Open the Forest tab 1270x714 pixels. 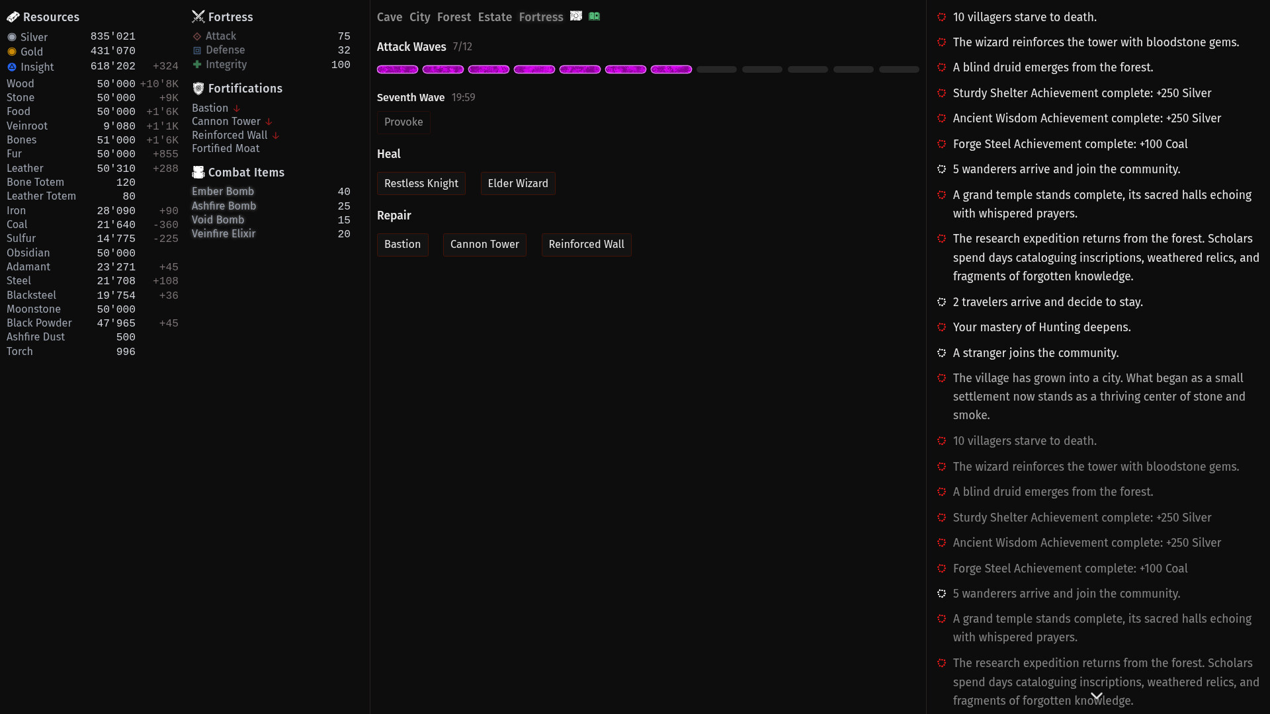454,17
